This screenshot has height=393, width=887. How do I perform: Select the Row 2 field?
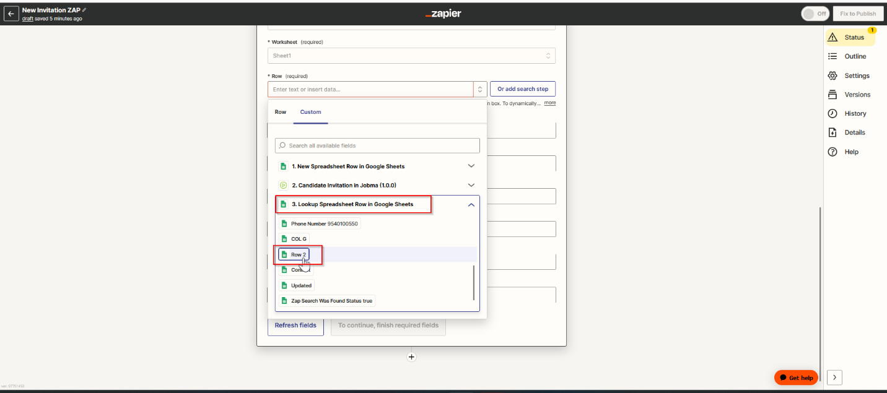pyautogui.click(x=294, y=254)
